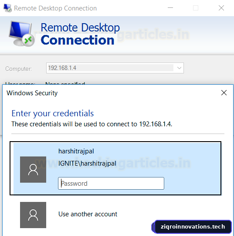
Task: Click the Computer label
Action: 19,69
